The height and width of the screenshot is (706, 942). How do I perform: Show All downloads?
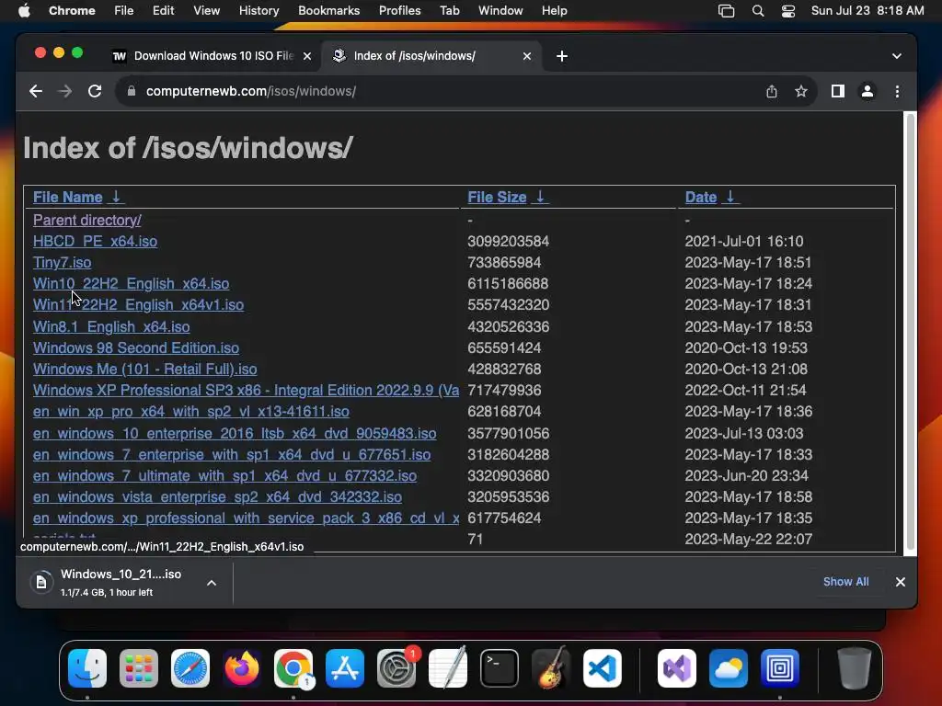pyautogui.click(x=845, y=582)
